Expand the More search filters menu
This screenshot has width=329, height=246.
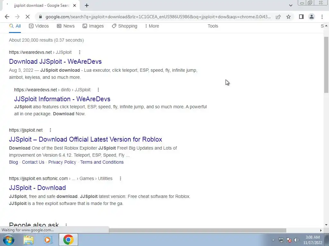(x=152, y=26)
